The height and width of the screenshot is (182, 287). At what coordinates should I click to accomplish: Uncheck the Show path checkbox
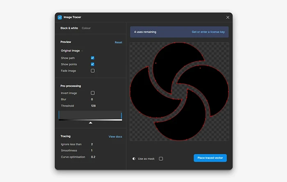pyautogui.click(x=93, y=58)
